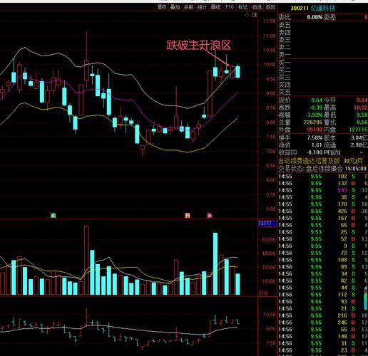Image resolution: width=368 pixels, height=356 pixels.
Task: Click the 现价 value 9.54
Action: 317,100
